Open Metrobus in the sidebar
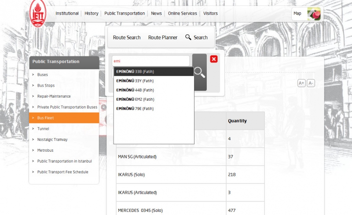Image resolution: width=352 pixels, height=215 pixels. click(45, 150)
